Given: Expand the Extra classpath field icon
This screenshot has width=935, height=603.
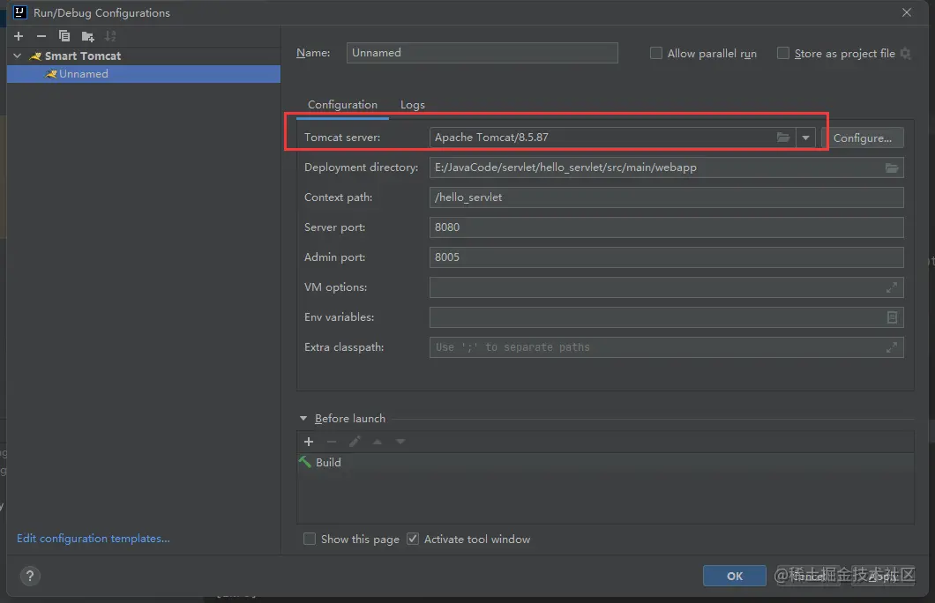Looking at the screenshot, I should tap(892, 347).
